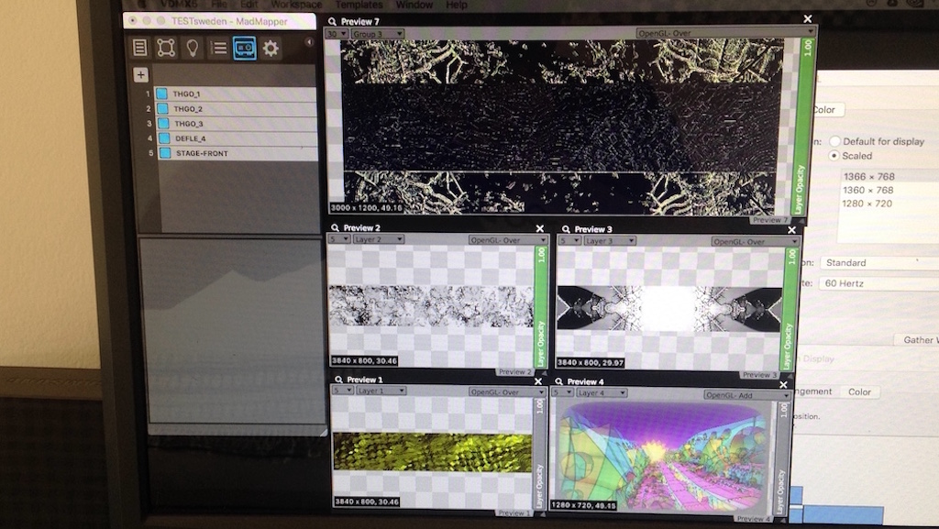Choose the 1366 × 768 resolution
939x529 pixels.
click(x=869, y=177)
